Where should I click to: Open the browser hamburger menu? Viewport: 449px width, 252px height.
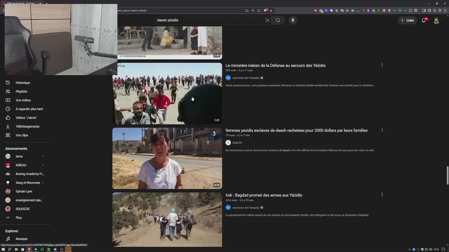pos(445,10)
